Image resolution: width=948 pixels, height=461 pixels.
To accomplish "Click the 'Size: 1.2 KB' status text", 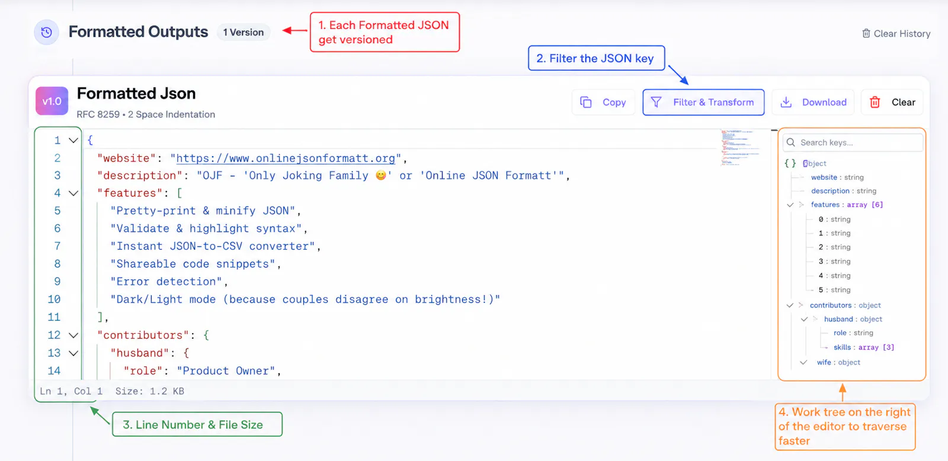I will tap(149, 391).
